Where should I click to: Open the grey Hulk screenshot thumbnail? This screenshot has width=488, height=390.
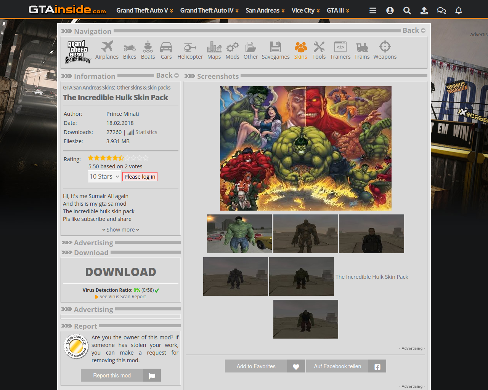click(x=236, y=277)
